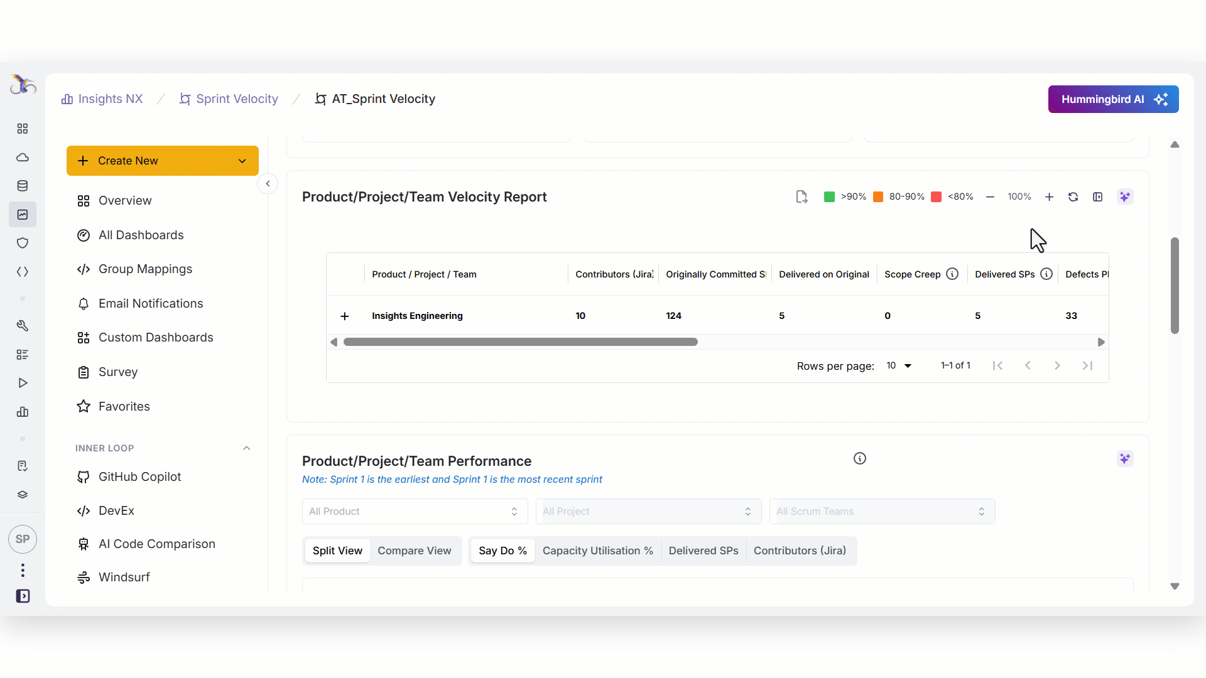
Task: Click the column layout icon in Velocity Report
Action: tap(1097, 197)
